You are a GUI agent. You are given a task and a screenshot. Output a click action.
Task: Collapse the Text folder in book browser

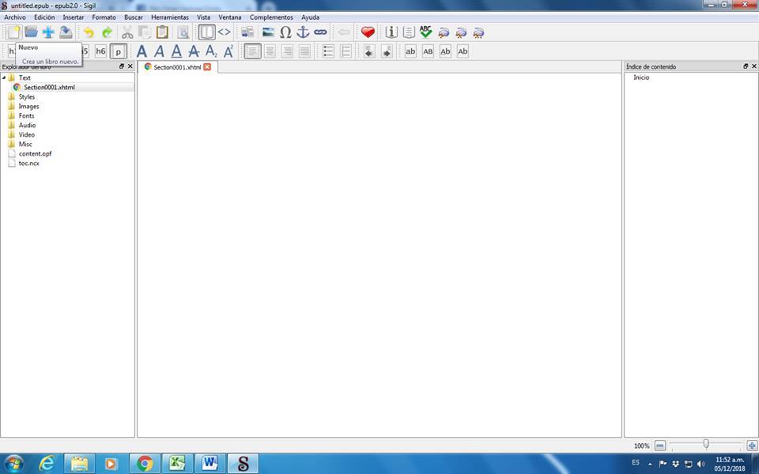point(4,77)
